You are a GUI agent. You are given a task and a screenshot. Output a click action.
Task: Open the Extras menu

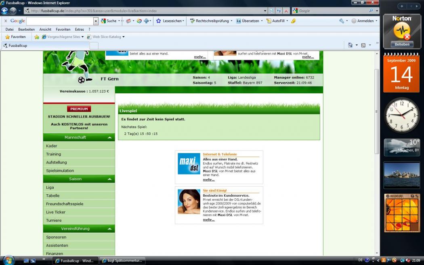pos(79,29)
